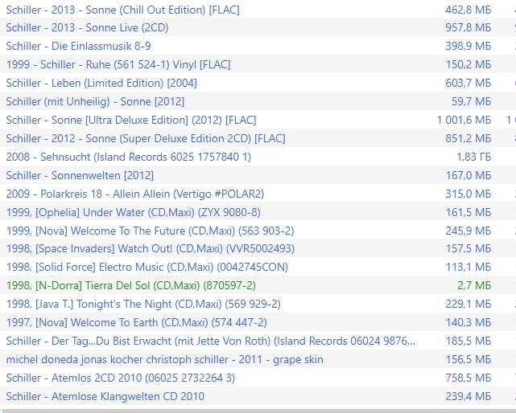
Task: Click the horizontal scrollbar below the list
Action: [x=258, y=411]
